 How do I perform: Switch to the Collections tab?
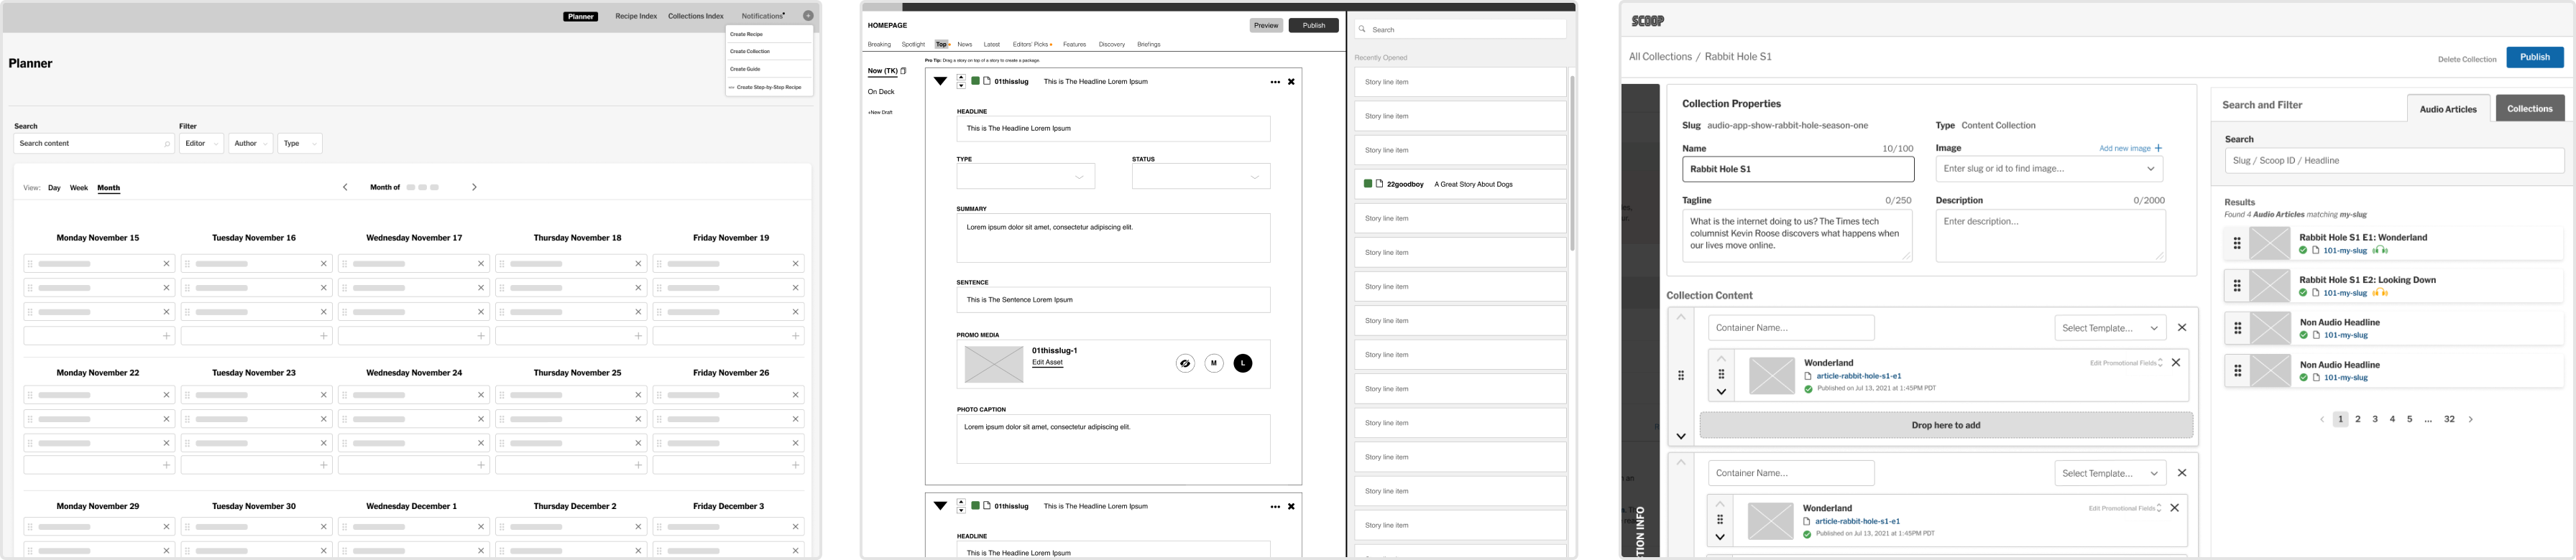(2530, 109)
